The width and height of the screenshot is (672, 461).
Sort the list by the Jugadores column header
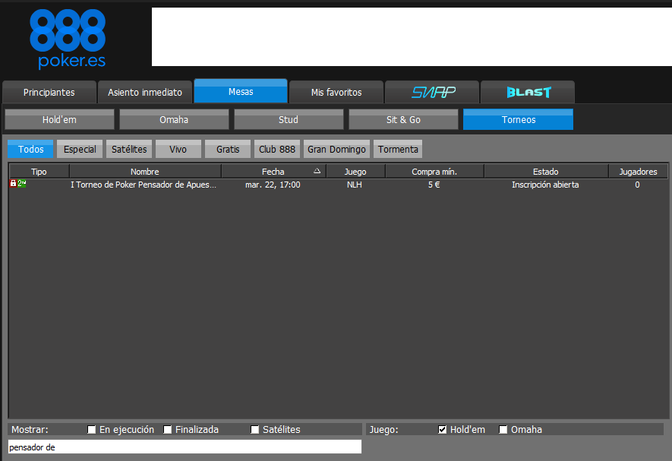tap(638, 172)
